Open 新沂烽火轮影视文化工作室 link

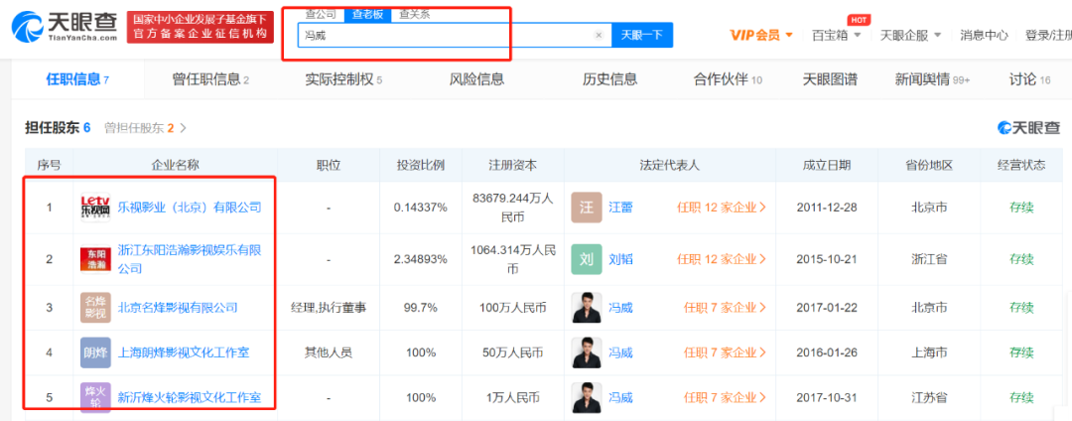190,398
